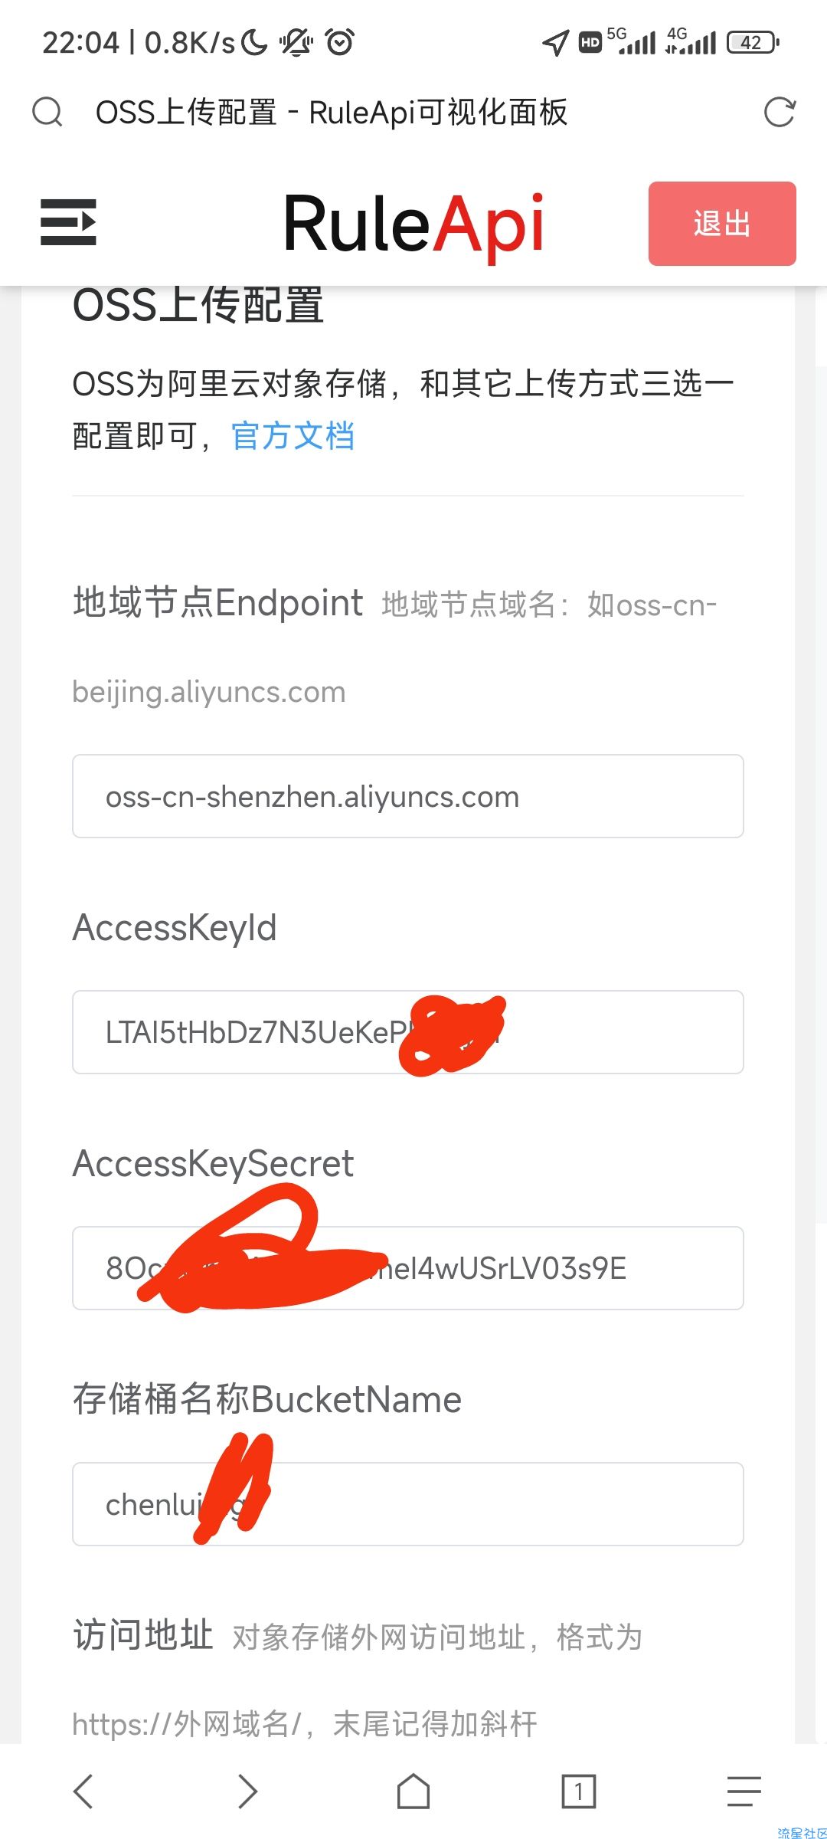Go back using the browser back arrow
This screenshot has height=1839, width=827.
click(x=83, y=1791)
